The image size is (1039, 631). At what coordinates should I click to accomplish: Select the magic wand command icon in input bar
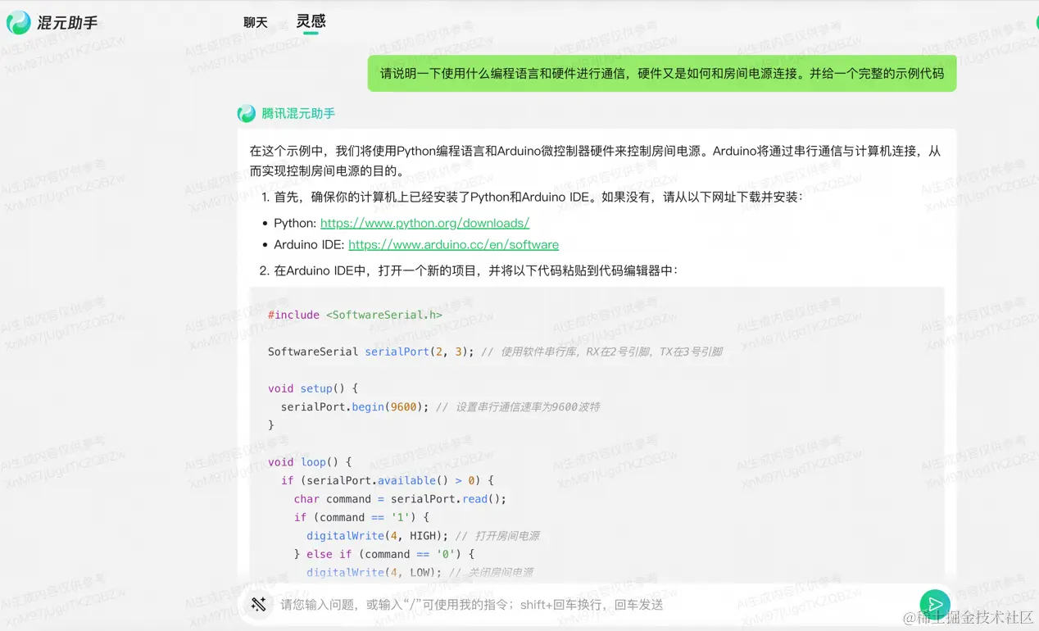(x=258, y=604)
